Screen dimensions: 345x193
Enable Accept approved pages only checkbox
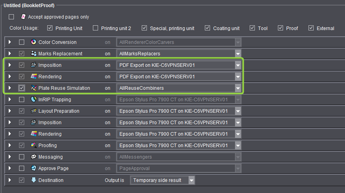(12, 17)
